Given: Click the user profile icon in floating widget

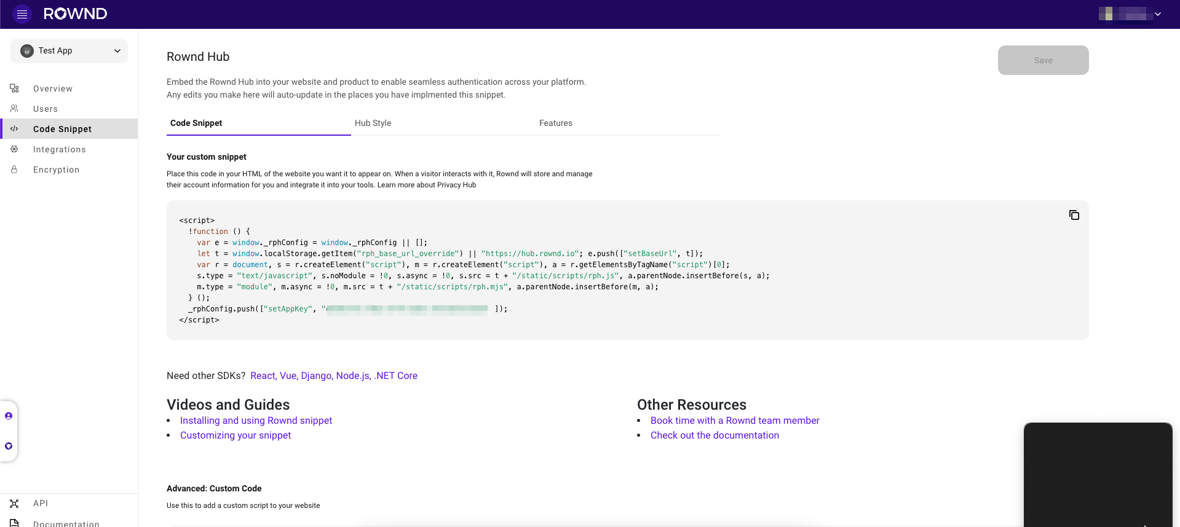Looking at the screenshot, I should pos(9,416).
